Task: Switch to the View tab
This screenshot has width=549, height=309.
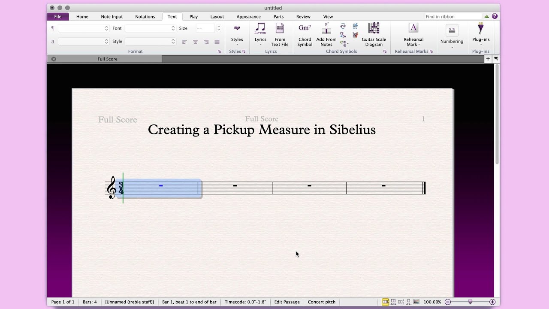Action: [x=328, y=17]
